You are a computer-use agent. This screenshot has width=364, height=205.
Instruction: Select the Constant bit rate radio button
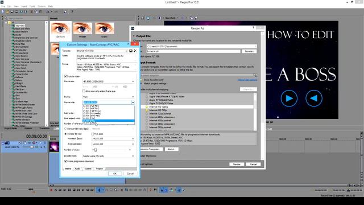[x=65, y=129]
